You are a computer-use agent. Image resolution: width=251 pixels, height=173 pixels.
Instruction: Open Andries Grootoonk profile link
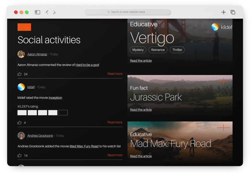coord(40,136)
